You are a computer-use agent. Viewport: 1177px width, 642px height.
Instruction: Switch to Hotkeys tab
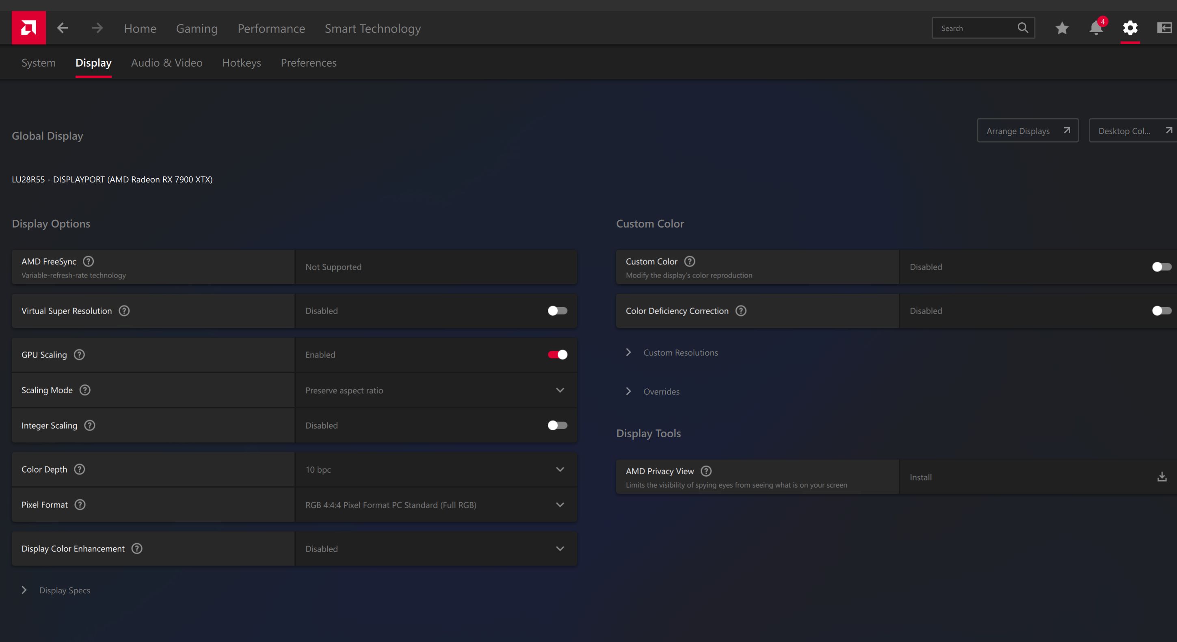[x=242, y=63]
